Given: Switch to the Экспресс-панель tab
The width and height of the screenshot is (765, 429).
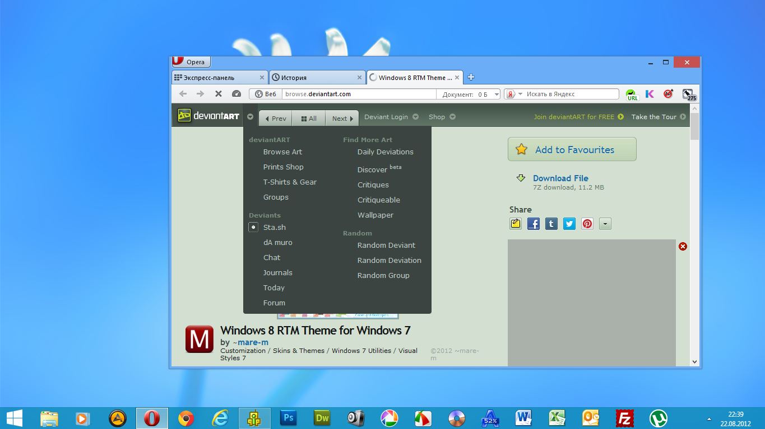Looking at the screenshot, I should coord(219,77).
